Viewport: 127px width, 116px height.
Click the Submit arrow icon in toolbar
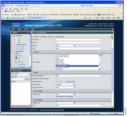pyautogui.click(x=34, y=37)
